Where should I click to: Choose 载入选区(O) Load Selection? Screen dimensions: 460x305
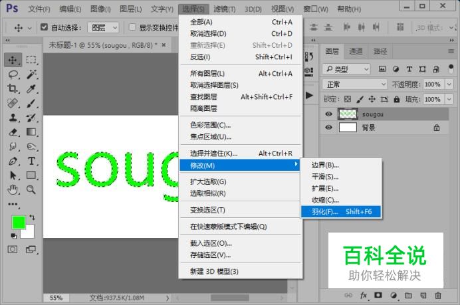pos(241,243)
